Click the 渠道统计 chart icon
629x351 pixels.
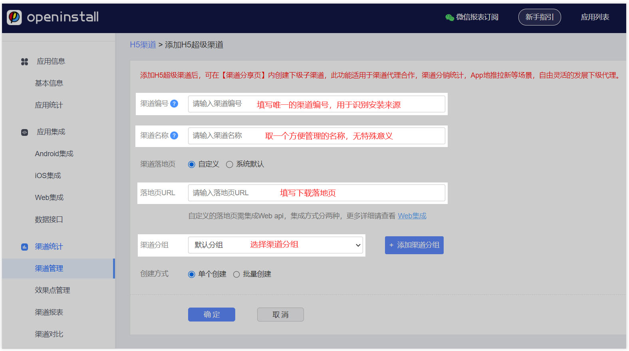tap(25, 247)
